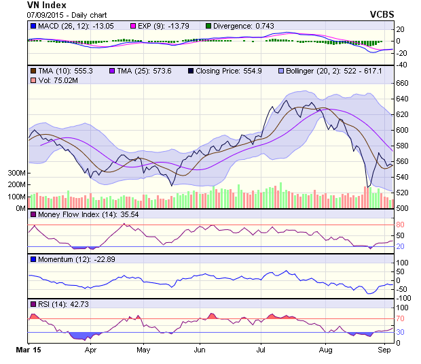Select the brown TMA (10) legend marker
This screenshot has width=421, height=364.
tap(33, 70)
